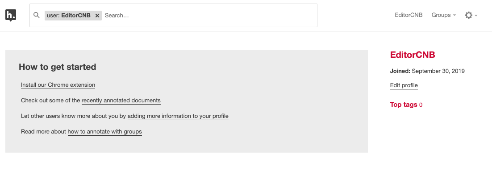The height and width of the screenshot is (186, 492).
Task: Open Install our Chrome extension link
Action: tap(58, 85)
